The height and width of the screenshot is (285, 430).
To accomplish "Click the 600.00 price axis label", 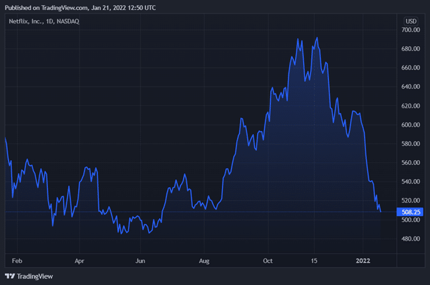I will click(x=410, y=125).
